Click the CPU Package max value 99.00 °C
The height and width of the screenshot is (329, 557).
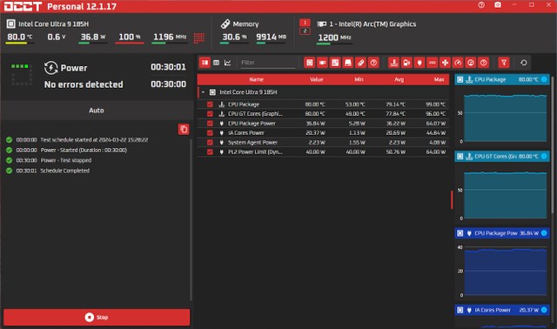tap(435, 104)
